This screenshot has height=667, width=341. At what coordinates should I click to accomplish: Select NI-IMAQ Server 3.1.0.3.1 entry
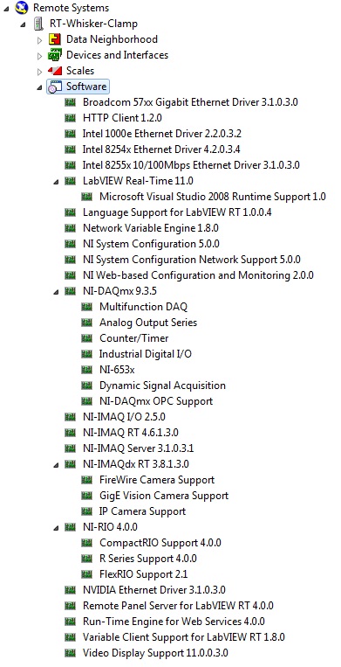[139, 448]
